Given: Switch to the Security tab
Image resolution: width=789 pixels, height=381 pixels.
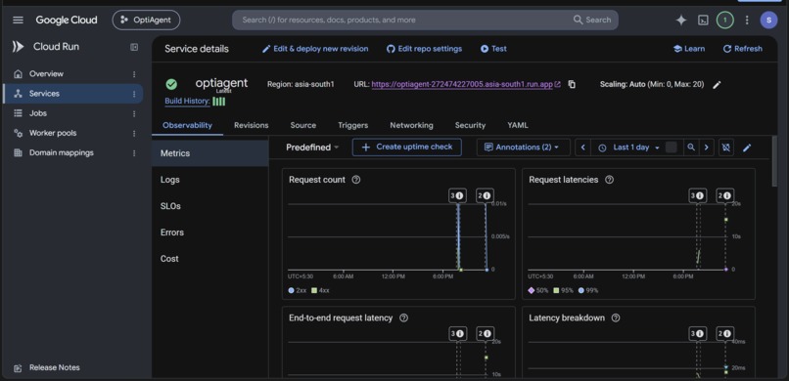Looking at the screenshot, I should pos(470,125).
